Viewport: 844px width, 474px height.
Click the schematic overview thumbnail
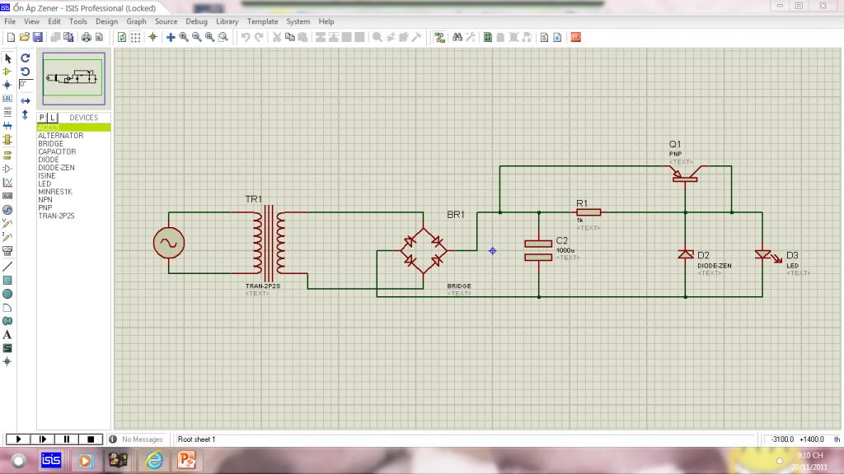point(74,80)
